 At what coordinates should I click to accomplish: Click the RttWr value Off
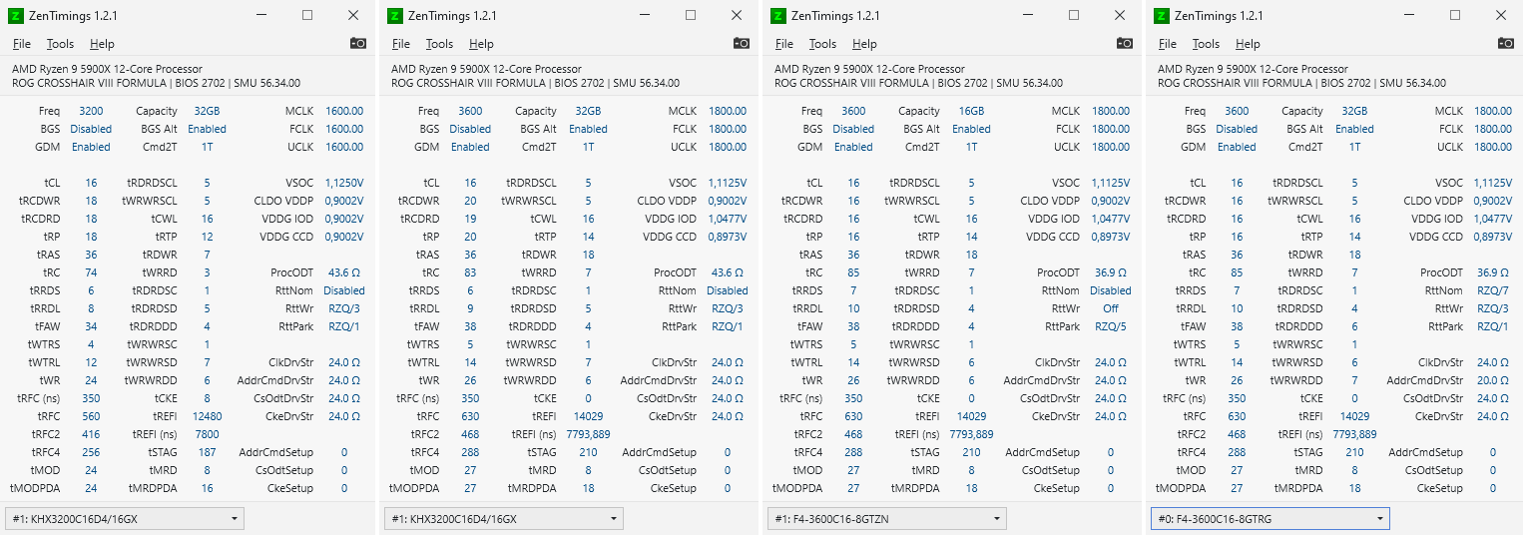point(1111,308)
